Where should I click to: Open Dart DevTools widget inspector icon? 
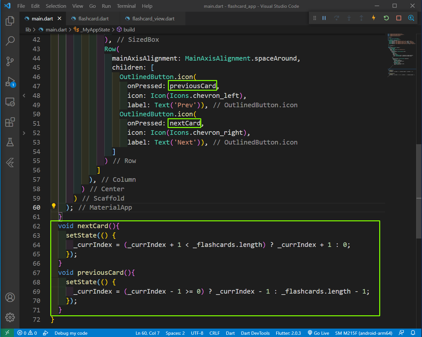[x=411, y=18]
